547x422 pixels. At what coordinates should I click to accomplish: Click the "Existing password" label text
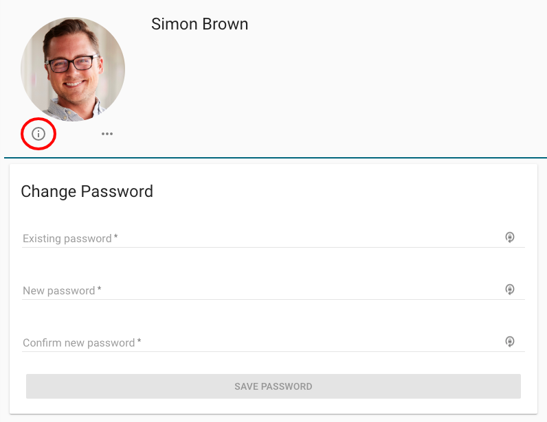tap(67, 239)
